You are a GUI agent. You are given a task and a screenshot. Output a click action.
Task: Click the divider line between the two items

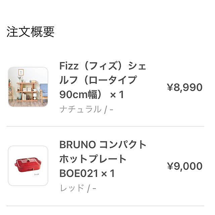[x=105, y=126]
